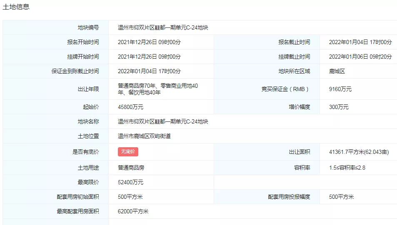The image size is (397, 225).
Task: Click the 报名截止时间 label
Action: [x=294, y=42]
